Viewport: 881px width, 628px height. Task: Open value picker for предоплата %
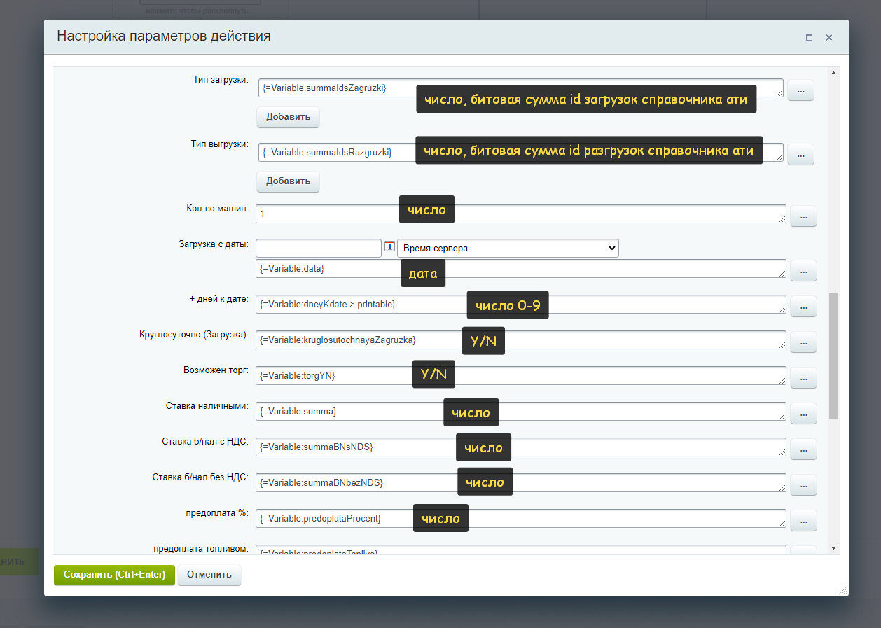pyautogui.click(x=803, y=520)
